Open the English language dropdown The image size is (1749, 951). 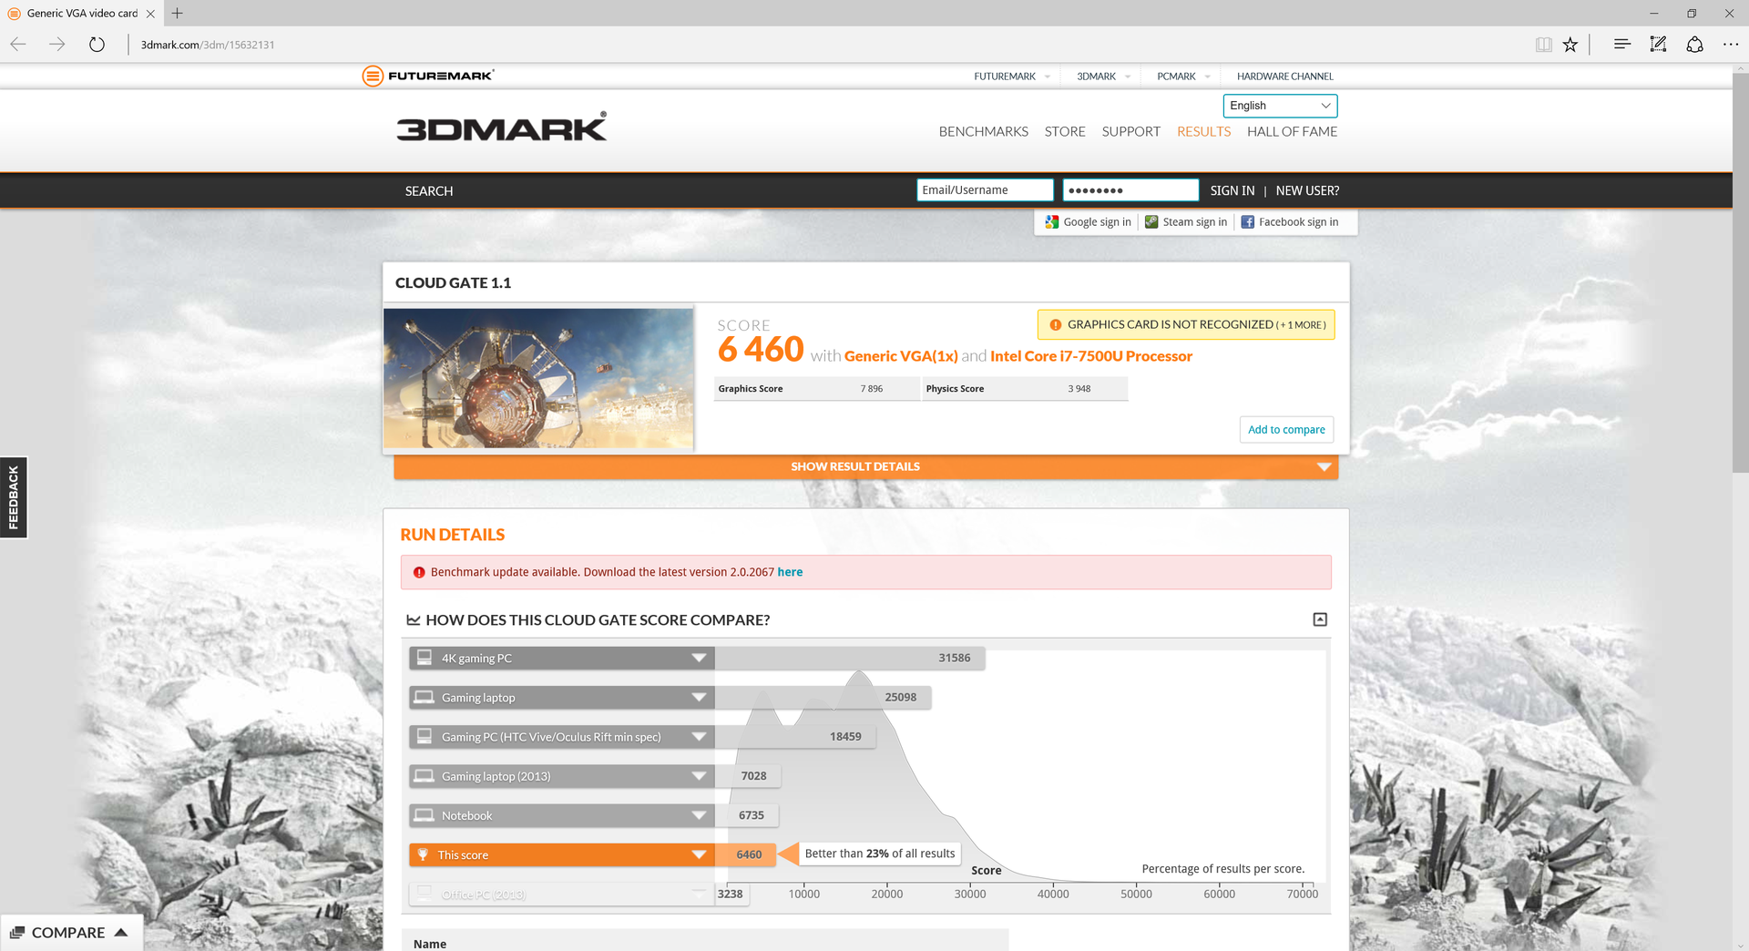pos(1280,106)
